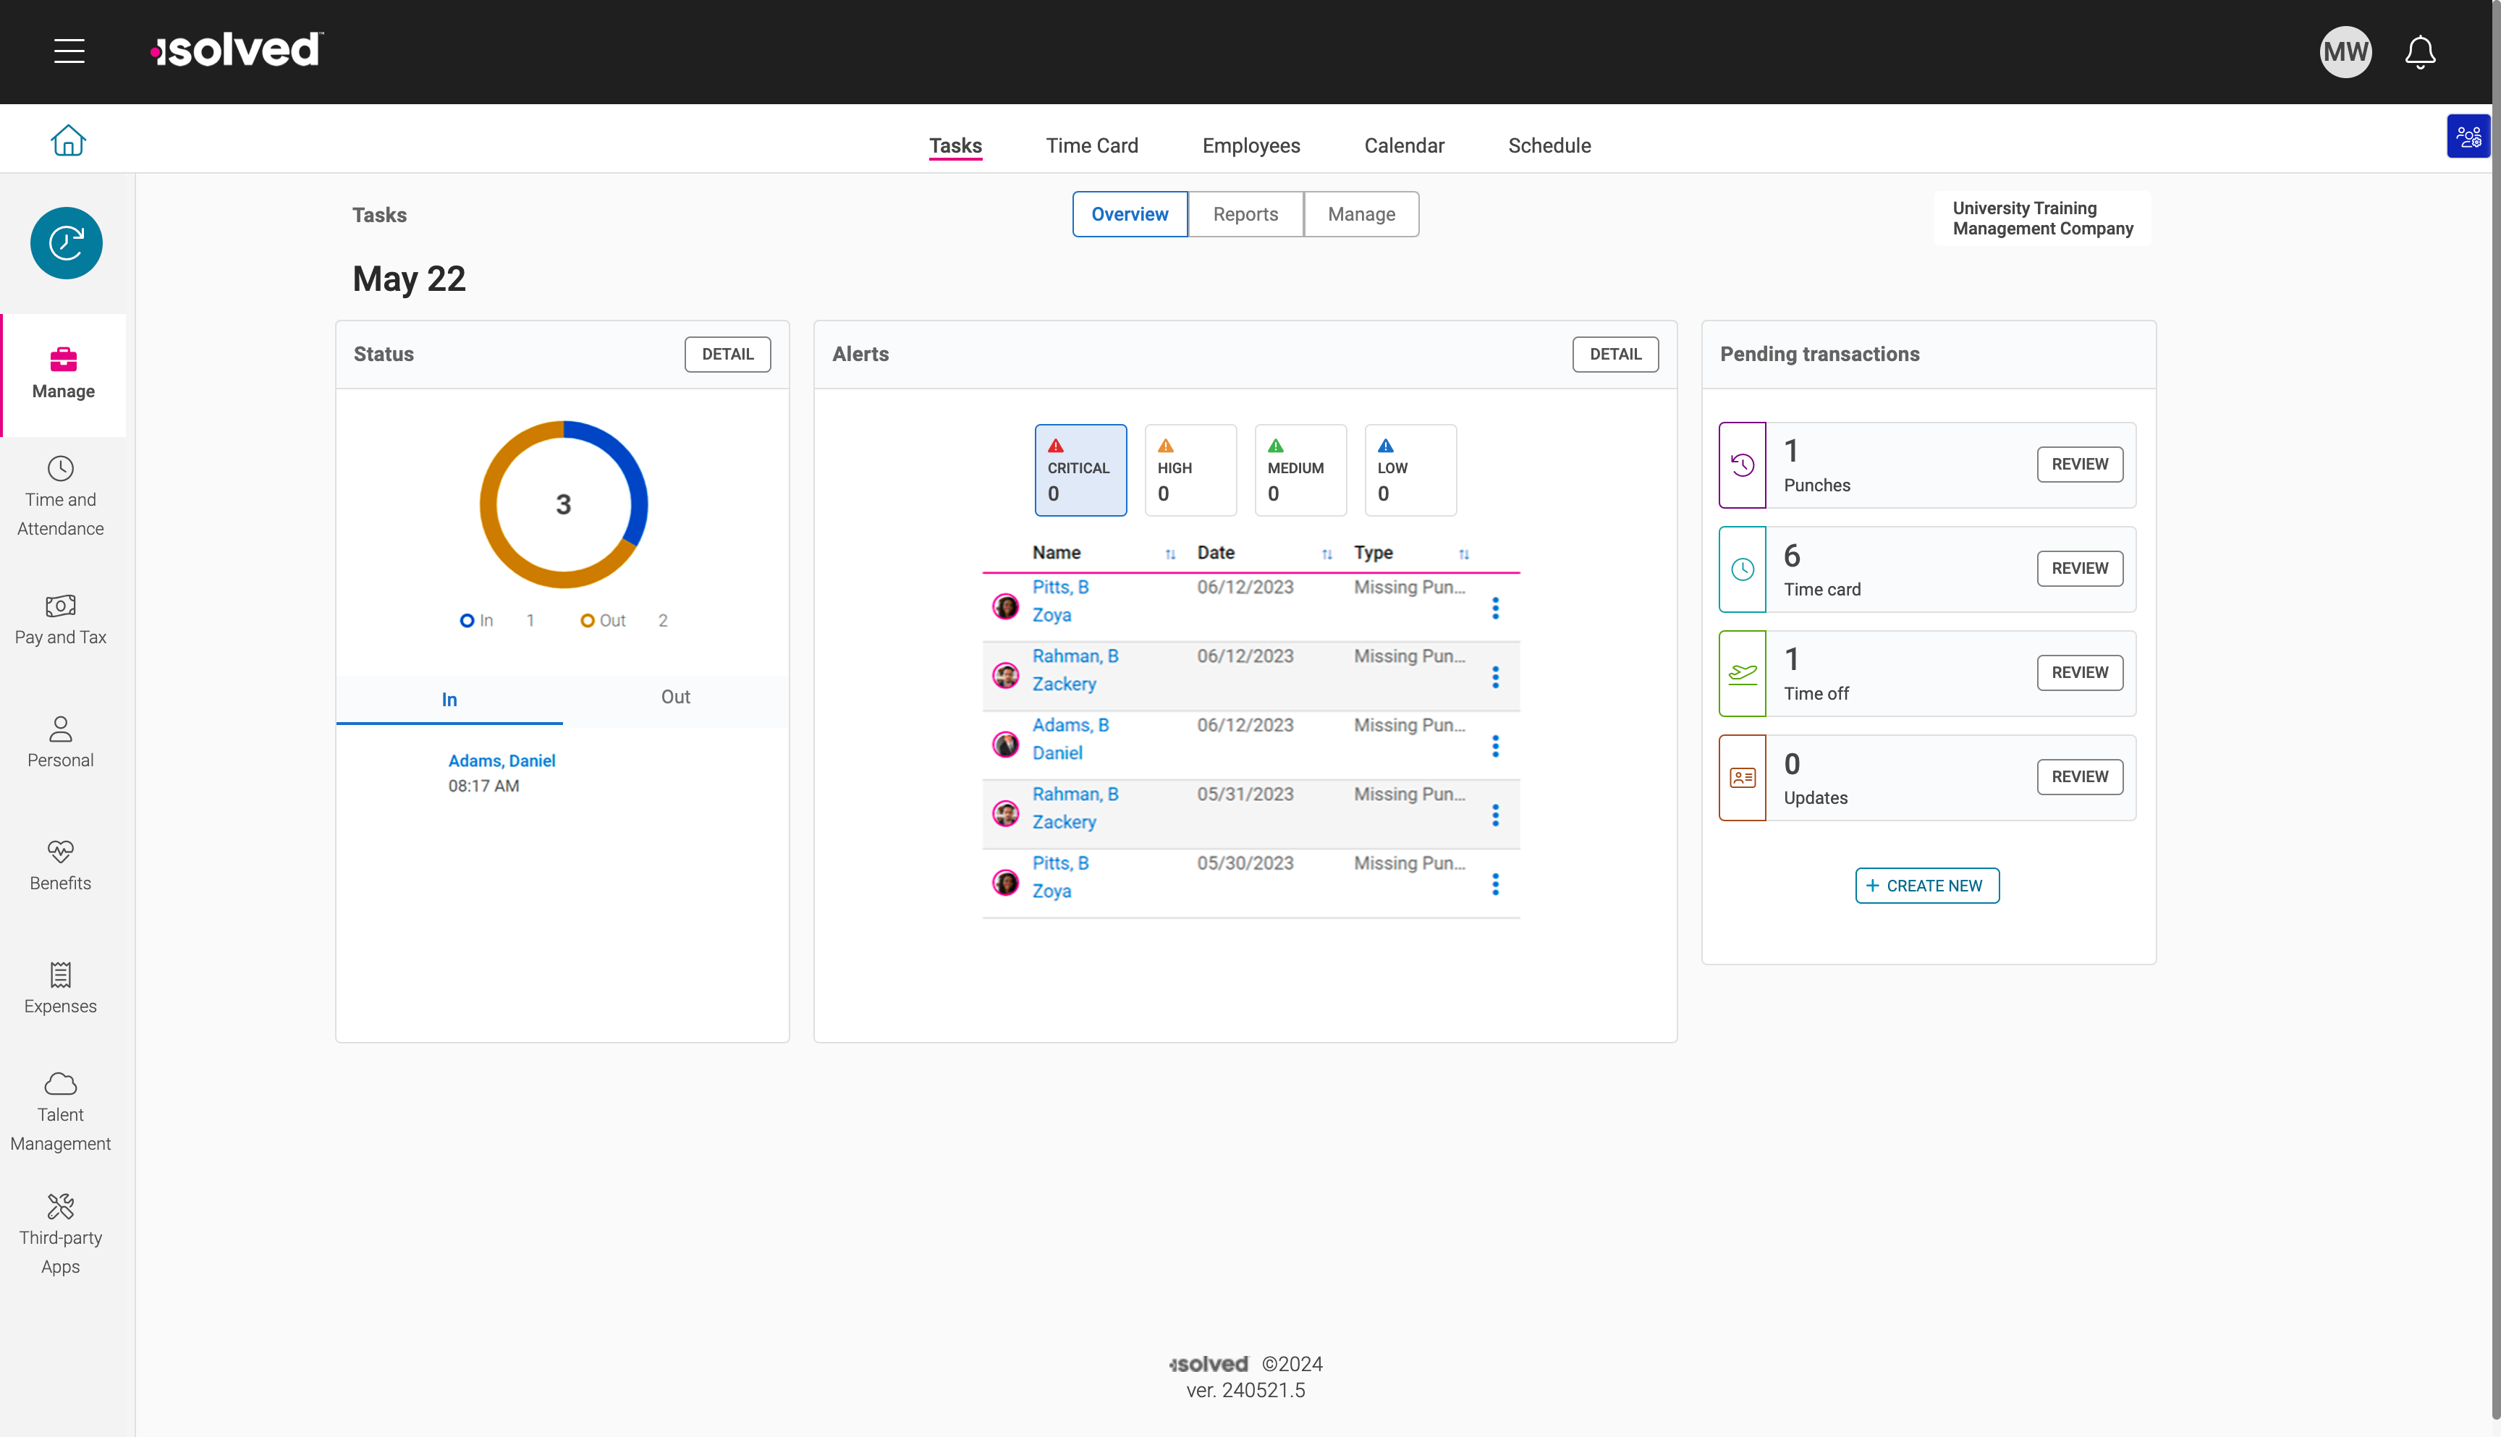Image resolution: width=2501 pixels, height=1437 pixels.
Task: Open the Benefits section
Action: pyautogui.click(x=60, y=865)
